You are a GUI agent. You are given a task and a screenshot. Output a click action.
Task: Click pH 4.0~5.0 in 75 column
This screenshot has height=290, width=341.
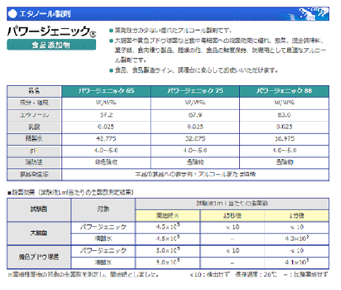[195, 150]
